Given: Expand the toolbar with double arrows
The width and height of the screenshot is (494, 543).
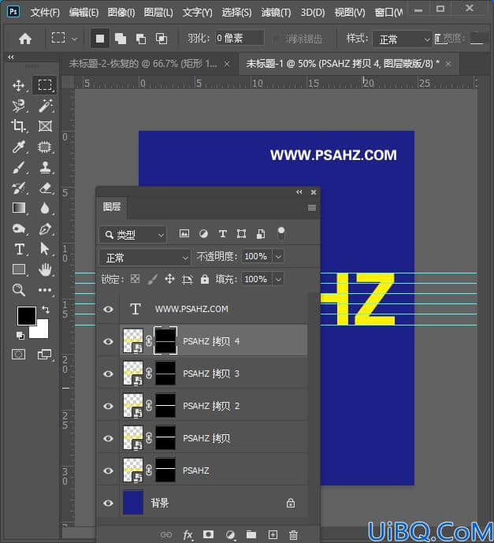Looking at the screenshot, I should (x=11, y=58).
